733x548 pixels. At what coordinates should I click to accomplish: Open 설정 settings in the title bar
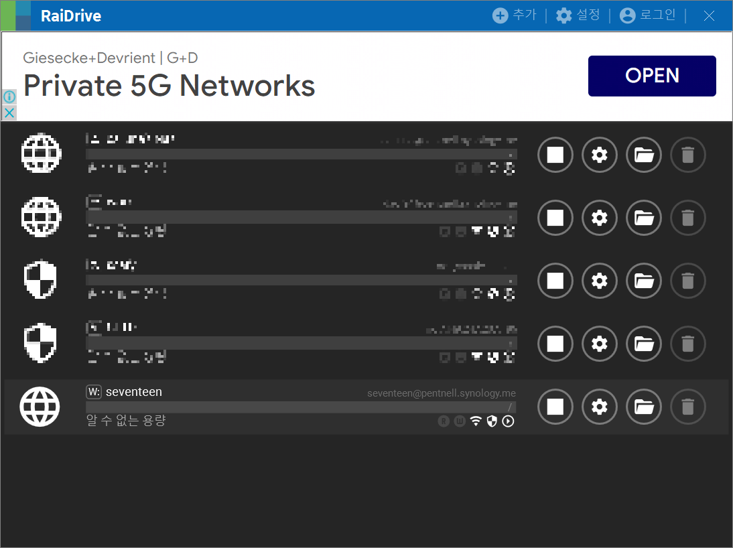click(578, 15)
